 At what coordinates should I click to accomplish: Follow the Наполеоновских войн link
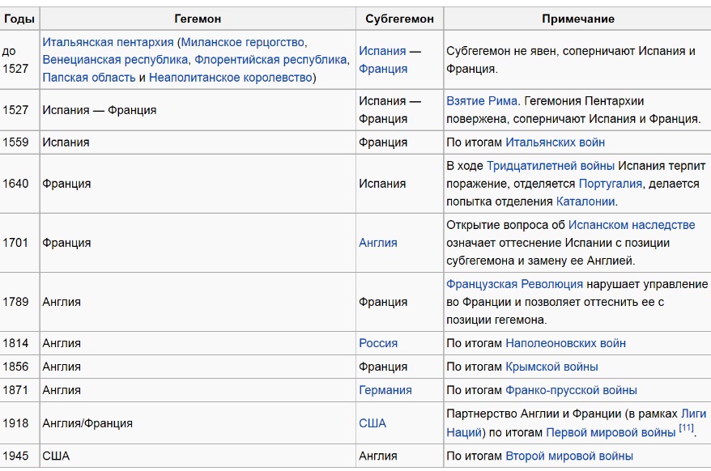[x=565, y=343]
